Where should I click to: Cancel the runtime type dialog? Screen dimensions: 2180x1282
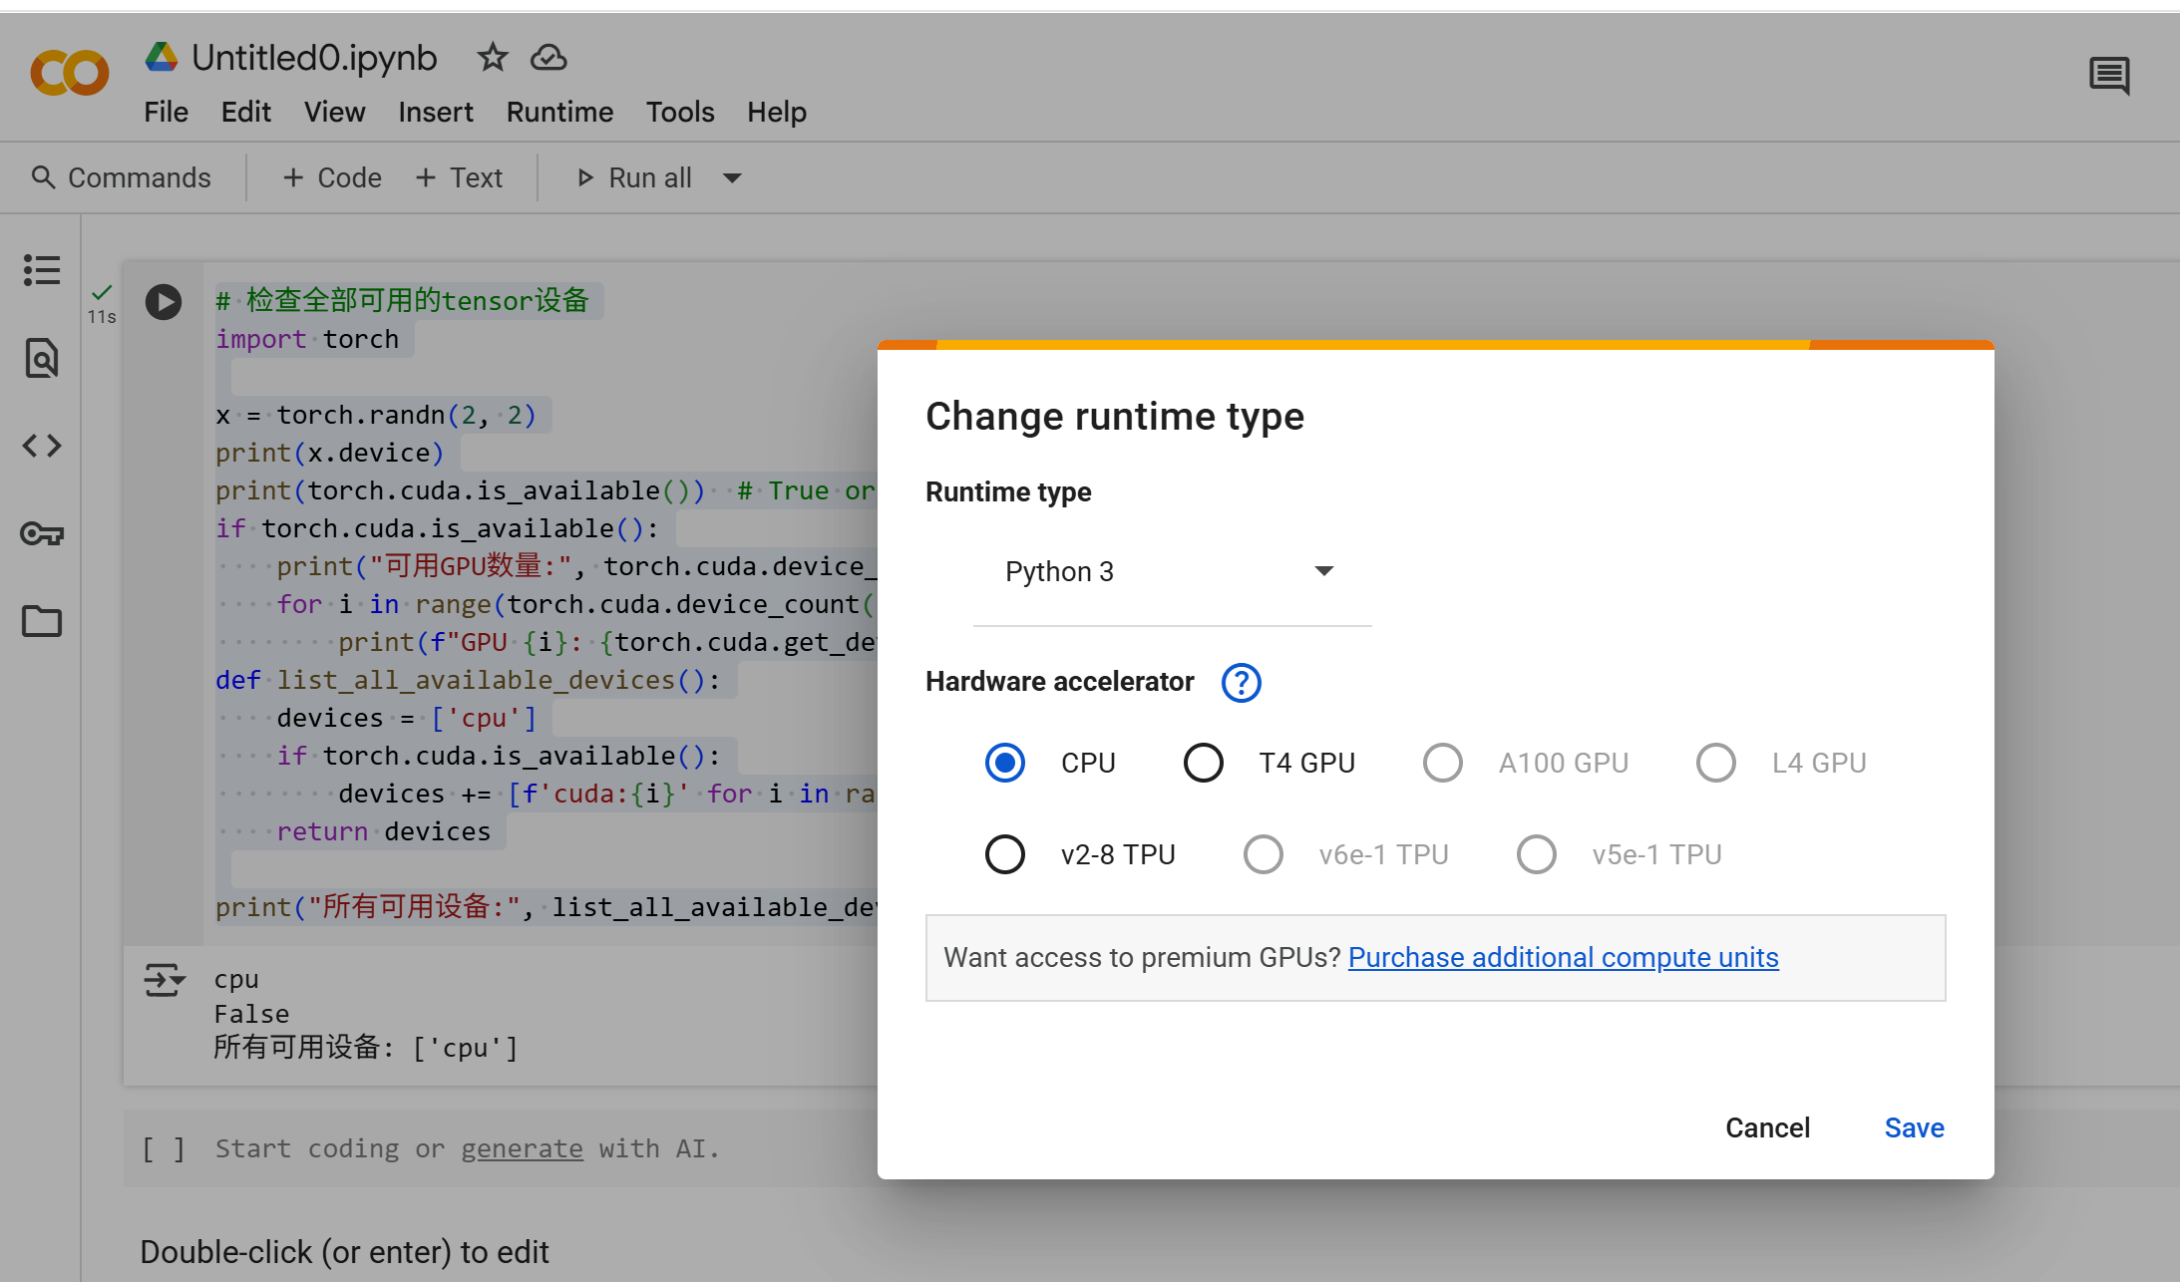coord(1767,1127)
